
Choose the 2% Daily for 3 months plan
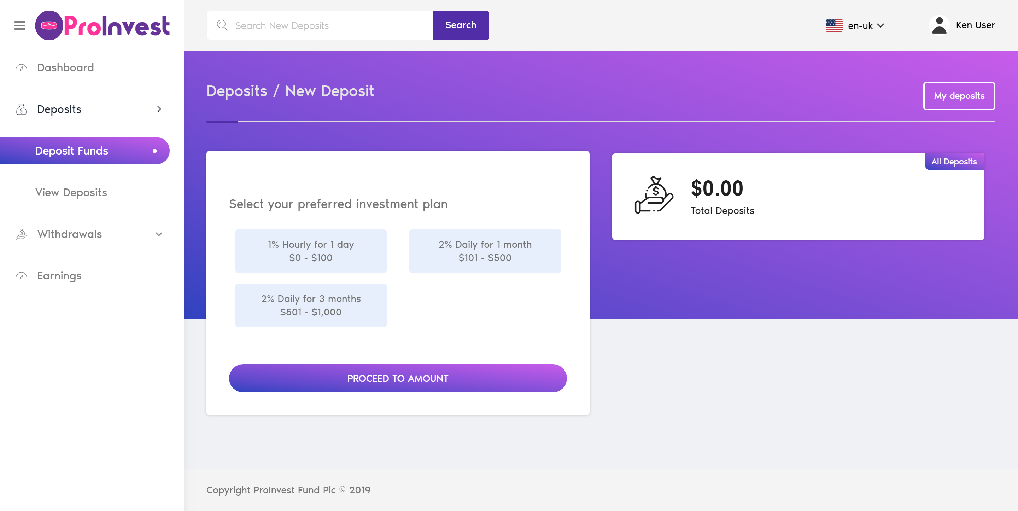coord(311,305)
